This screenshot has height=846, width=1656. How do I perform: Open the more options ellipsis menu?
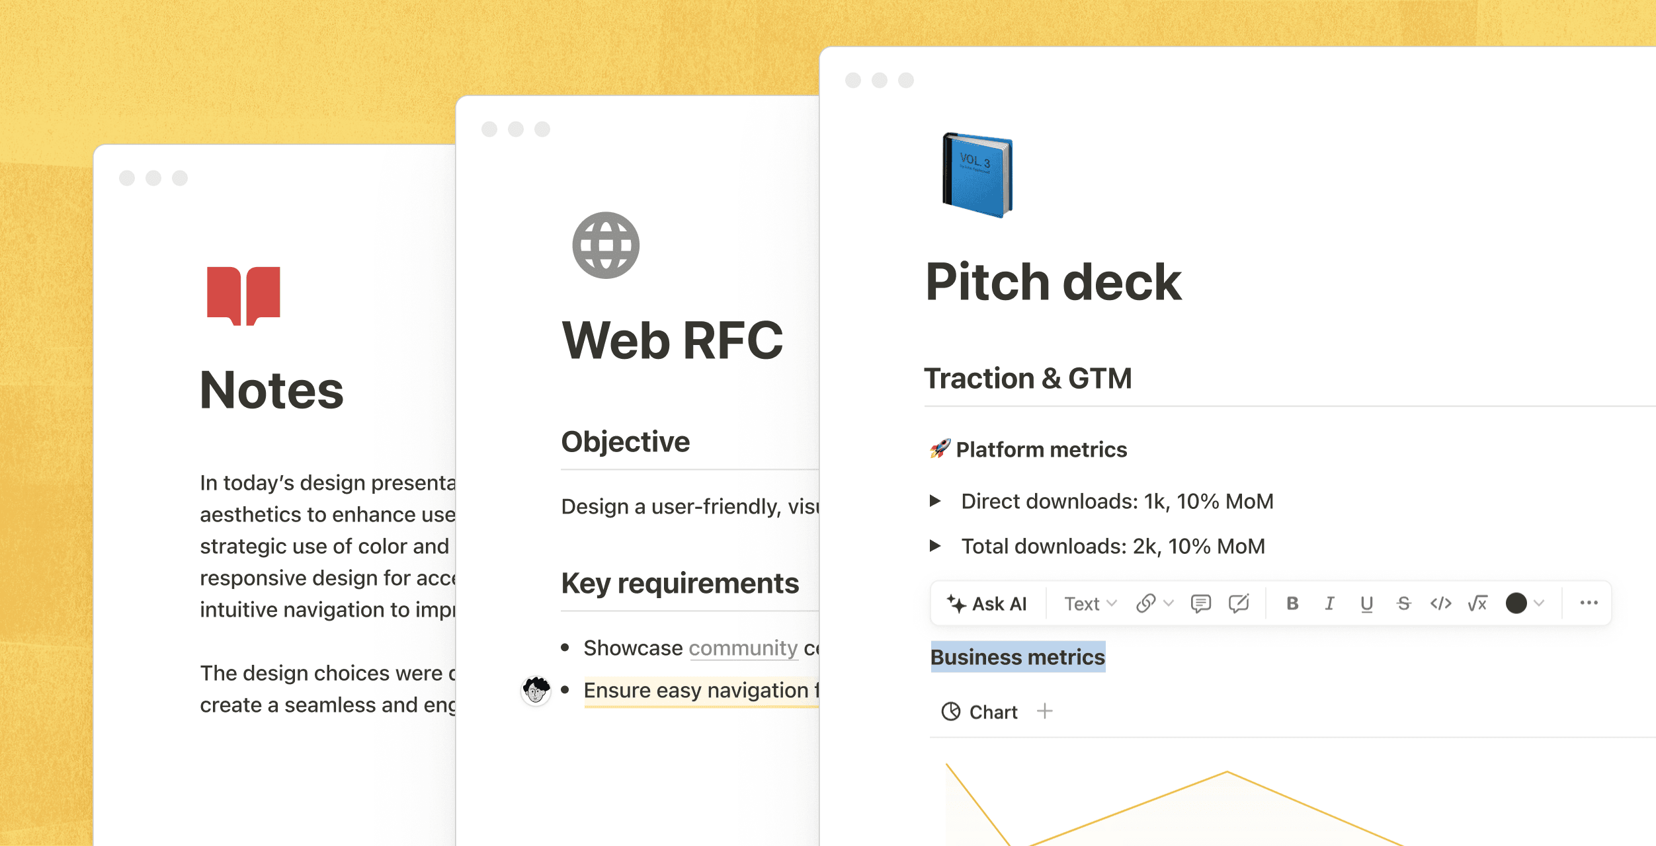tap(1589, 603)
